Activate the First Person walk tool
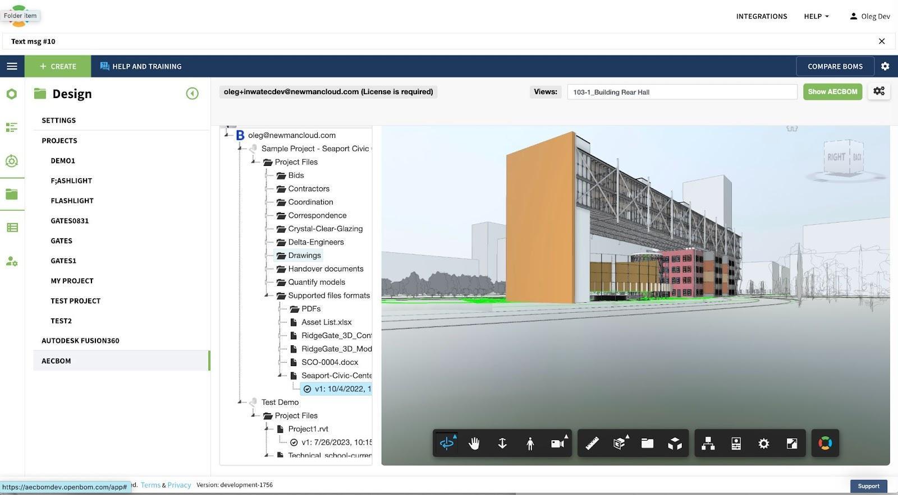Viewport: 898px width, 495px height. 530,443
